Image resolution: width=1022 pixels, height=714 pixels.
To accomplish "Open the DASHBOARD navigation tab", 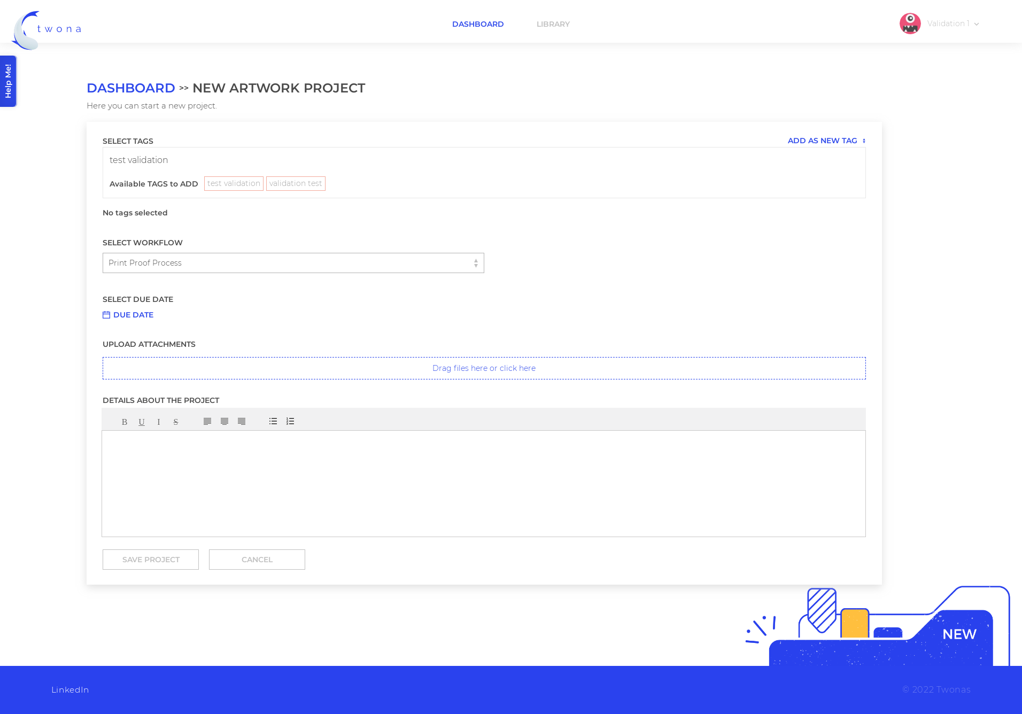I will pos(478,24).
